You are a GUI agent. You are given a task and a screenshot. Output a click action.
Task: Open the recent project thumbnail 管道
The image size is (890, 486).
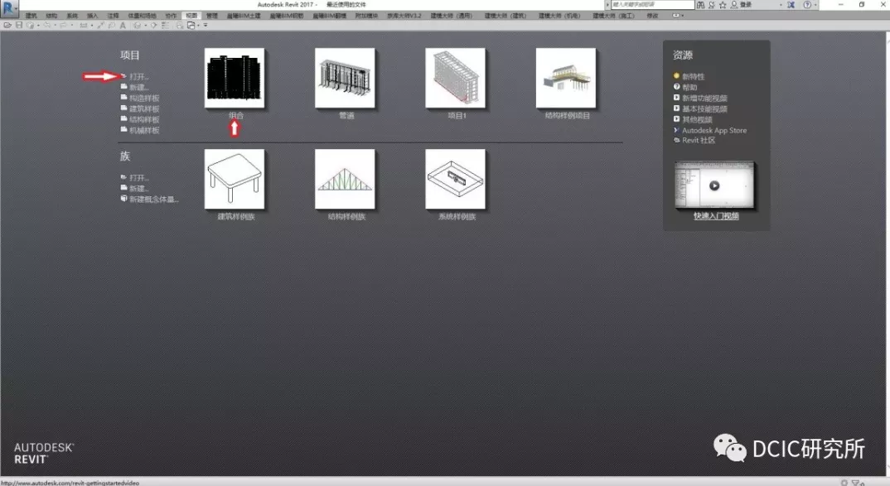[x=345, y=79]
